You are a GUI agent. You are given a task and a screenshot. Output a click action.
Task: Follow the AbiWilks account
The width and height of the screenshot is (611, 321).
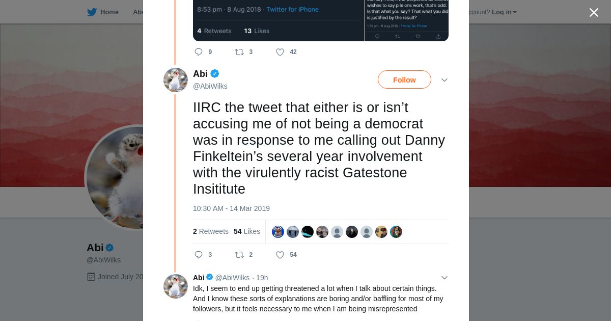404,79
